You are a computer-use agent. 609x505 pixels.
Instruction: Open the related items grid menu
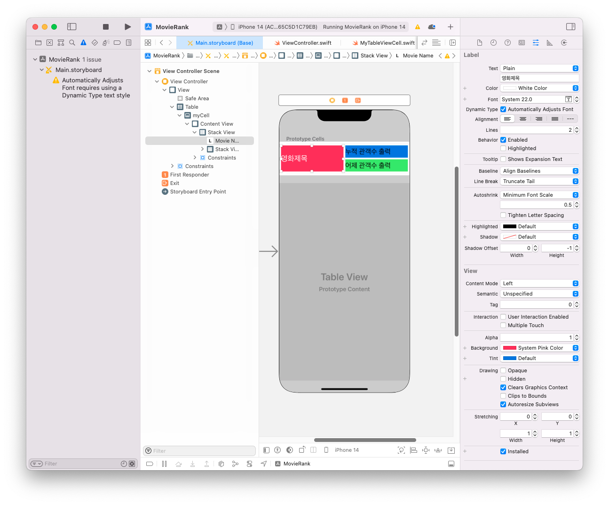coord(148,42)
